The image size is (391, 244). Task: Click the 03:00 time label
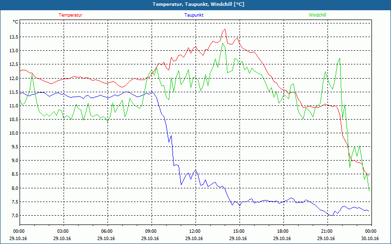[64, 231]
